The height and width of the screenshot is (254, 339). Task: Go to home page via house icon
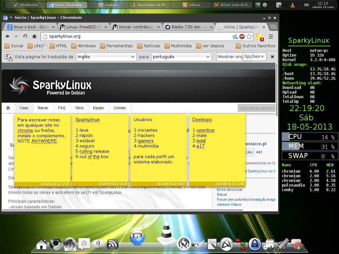tap(34, 36)
